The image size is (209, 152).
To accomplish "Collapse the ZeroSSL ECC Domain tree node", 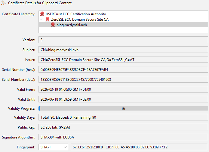I will coord(41,19).
